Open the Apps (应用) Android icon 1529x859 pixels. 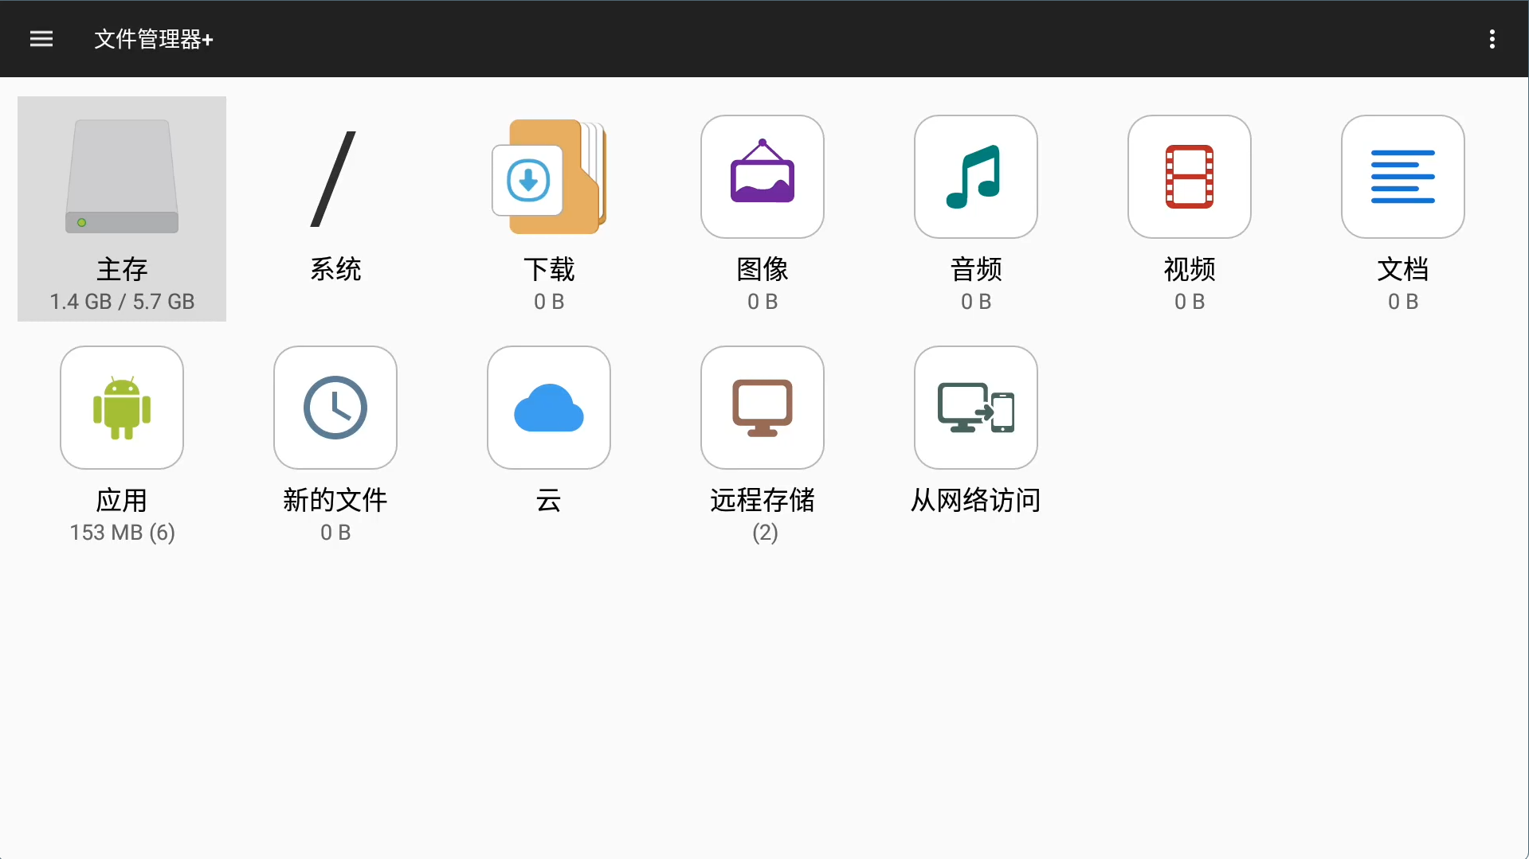tap(122, 408)
